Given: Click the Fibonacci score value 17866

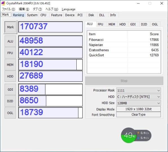Looking at the screenshot, I should [154, 40].
